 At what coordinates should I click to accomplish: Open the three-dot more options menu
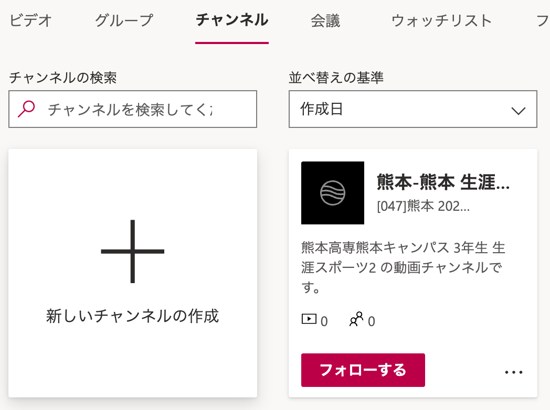pyautogui.click(x=514, y=372)
